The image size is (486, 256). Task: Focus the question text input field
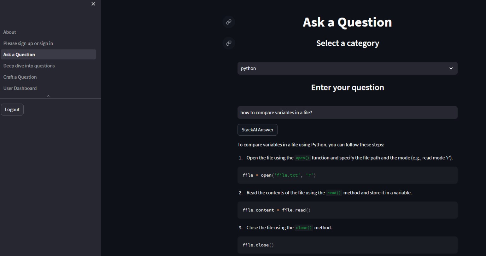tap(348, 112)
